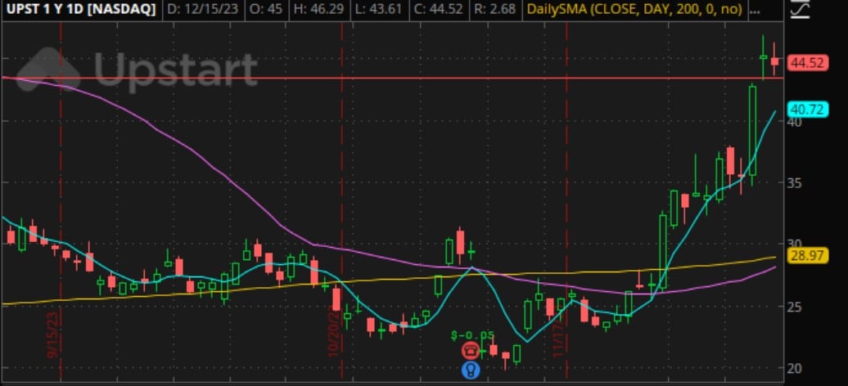Screen dimensions: 848x386
Task: Select the cyan 40.72 moving average bubble
Action: pos(809,110)
